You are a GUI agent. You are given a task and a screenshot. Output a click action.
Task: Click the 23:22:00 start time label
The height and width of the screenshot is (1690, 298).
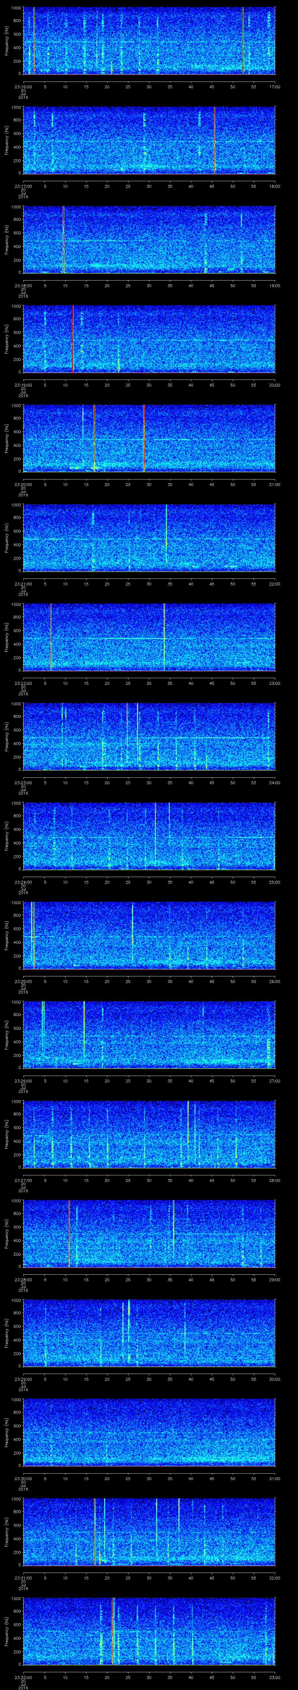point(23,683)
